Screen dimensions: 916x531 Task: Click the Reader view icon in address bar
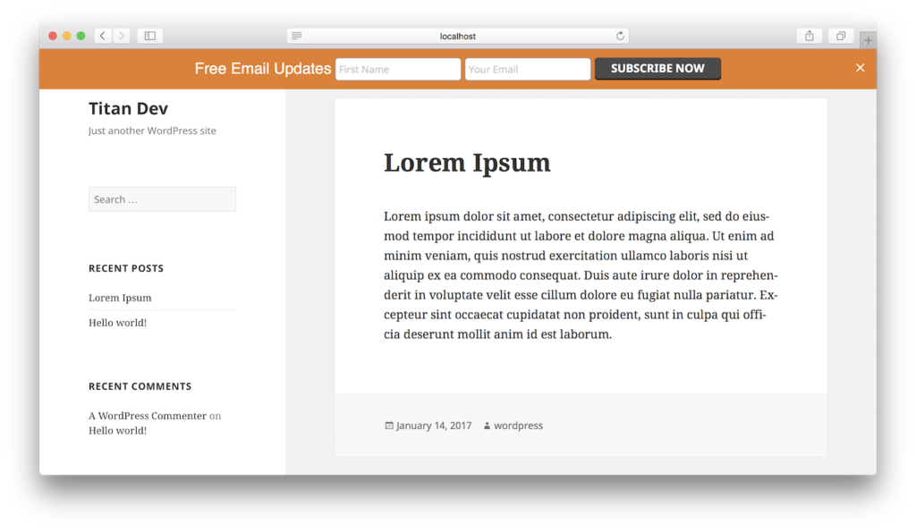click(x=297, y=36)
